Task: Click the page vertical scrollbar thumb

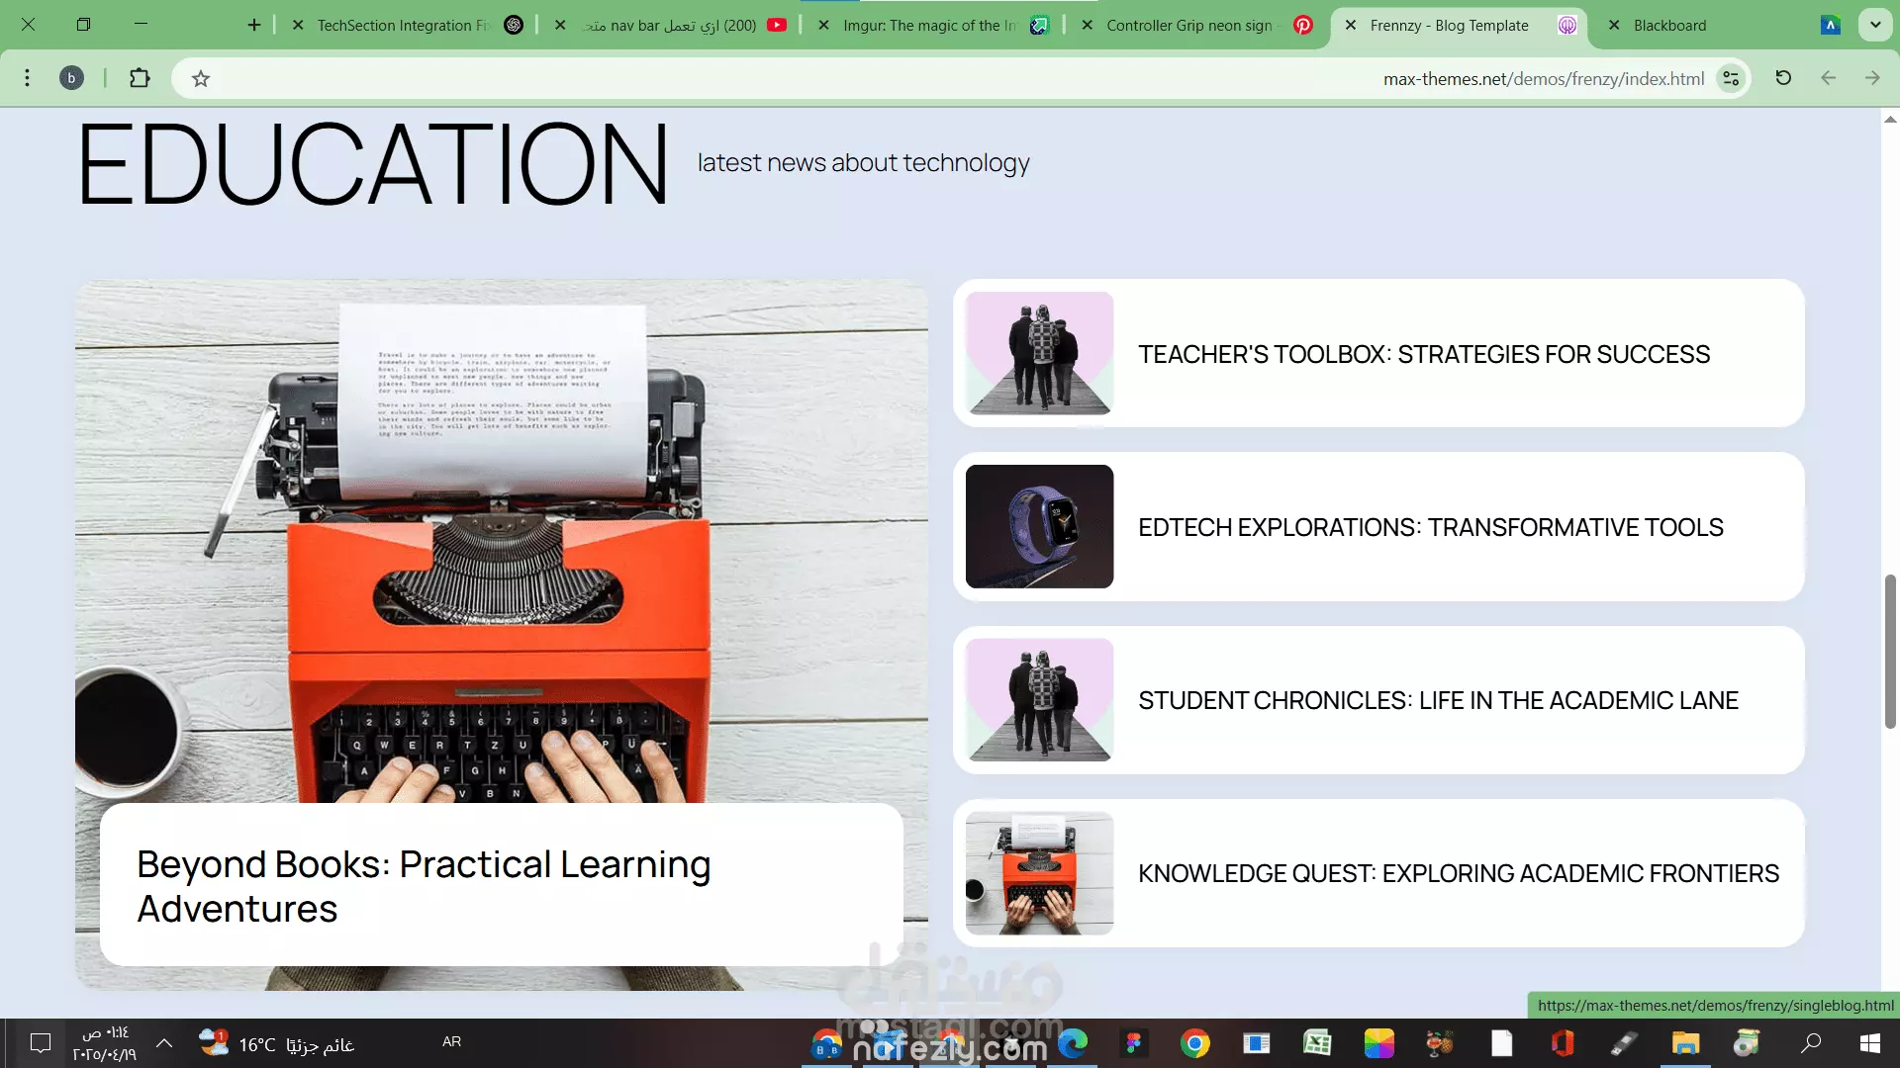Action: coord(1890,653)
